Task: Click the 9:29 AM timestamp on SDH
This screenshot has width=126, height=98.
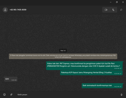Action: click(14, 80)
